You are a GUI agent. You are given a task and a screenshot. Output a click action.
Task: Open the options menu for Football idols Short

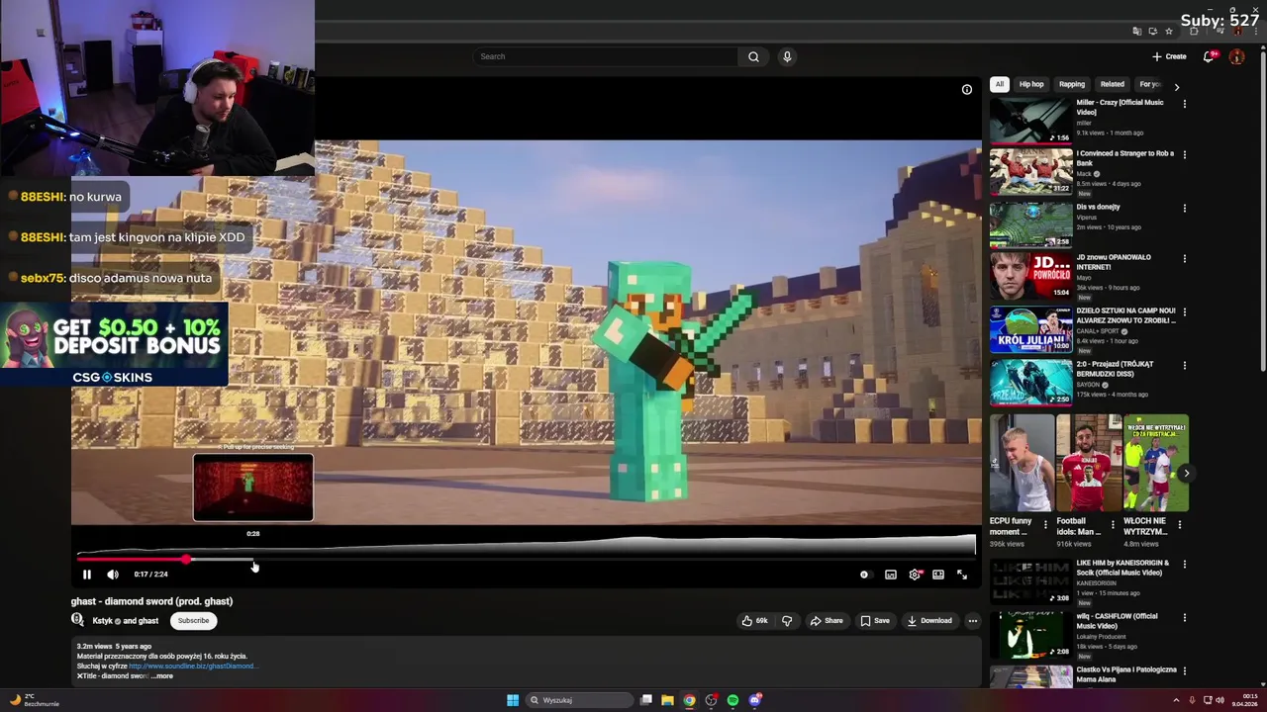pyautogui.click(x=1113, y=524)
